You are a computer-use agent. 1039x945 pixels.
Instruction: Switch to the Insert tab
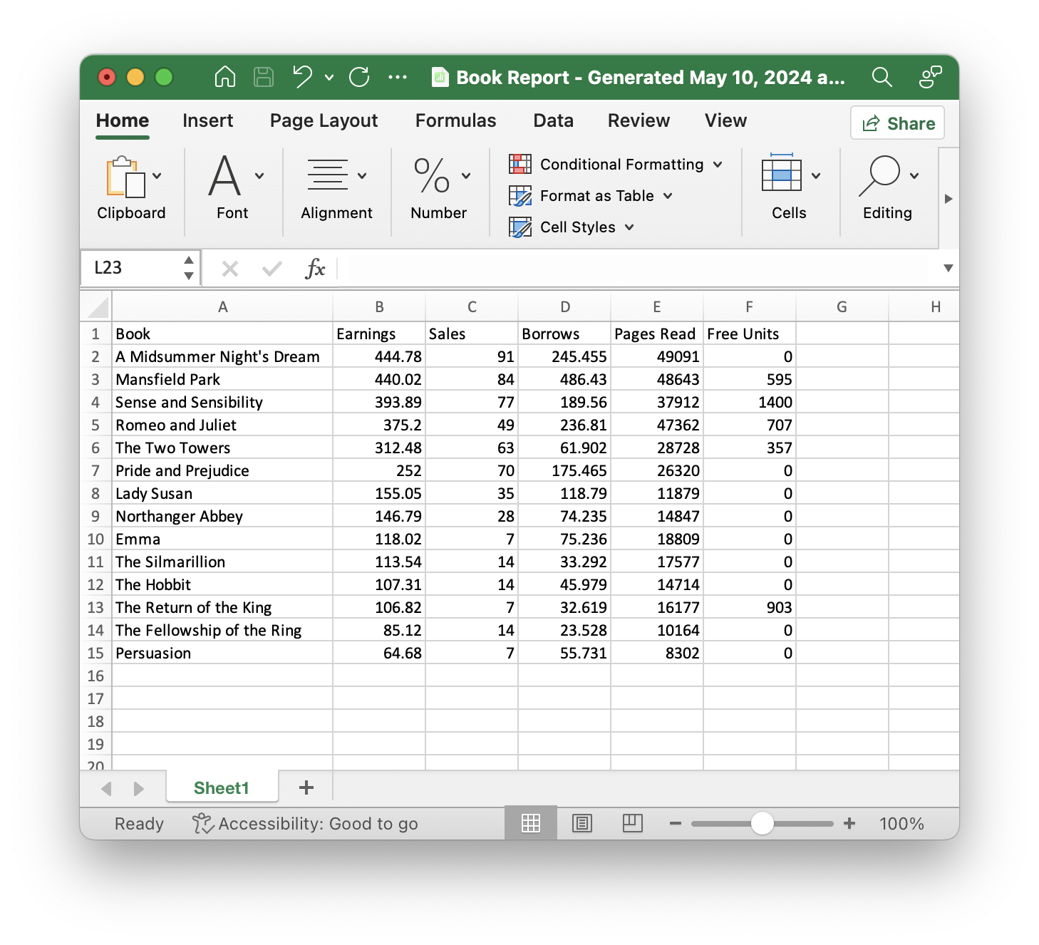pos(207,120)
